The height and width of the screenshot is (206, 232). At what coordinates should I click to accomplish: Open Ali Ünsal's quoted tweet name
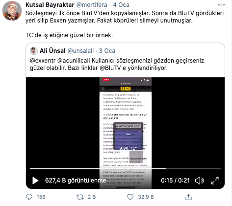point(52,51)
